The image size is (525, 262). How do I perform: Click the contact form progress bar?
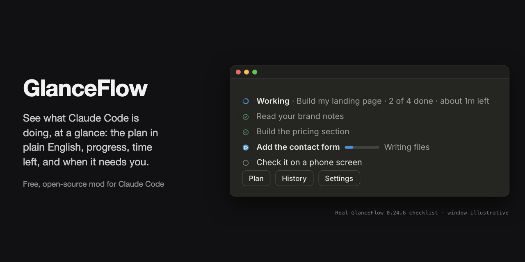coord(362,147)
